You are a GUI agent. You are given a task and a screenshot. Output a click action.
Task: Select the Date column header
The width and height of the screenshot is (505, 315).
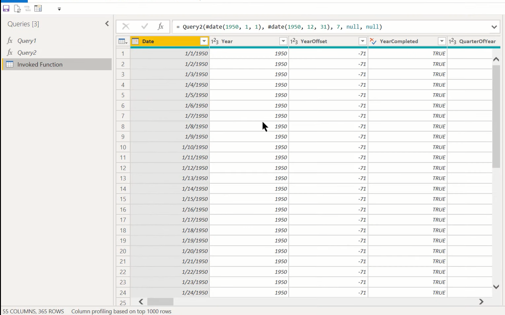(x=170, y=41)
